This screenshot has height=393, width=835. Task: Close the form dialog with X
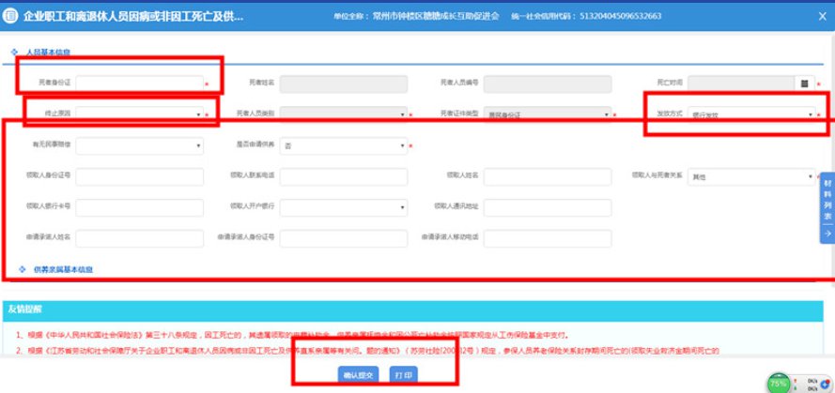point(822,17)
